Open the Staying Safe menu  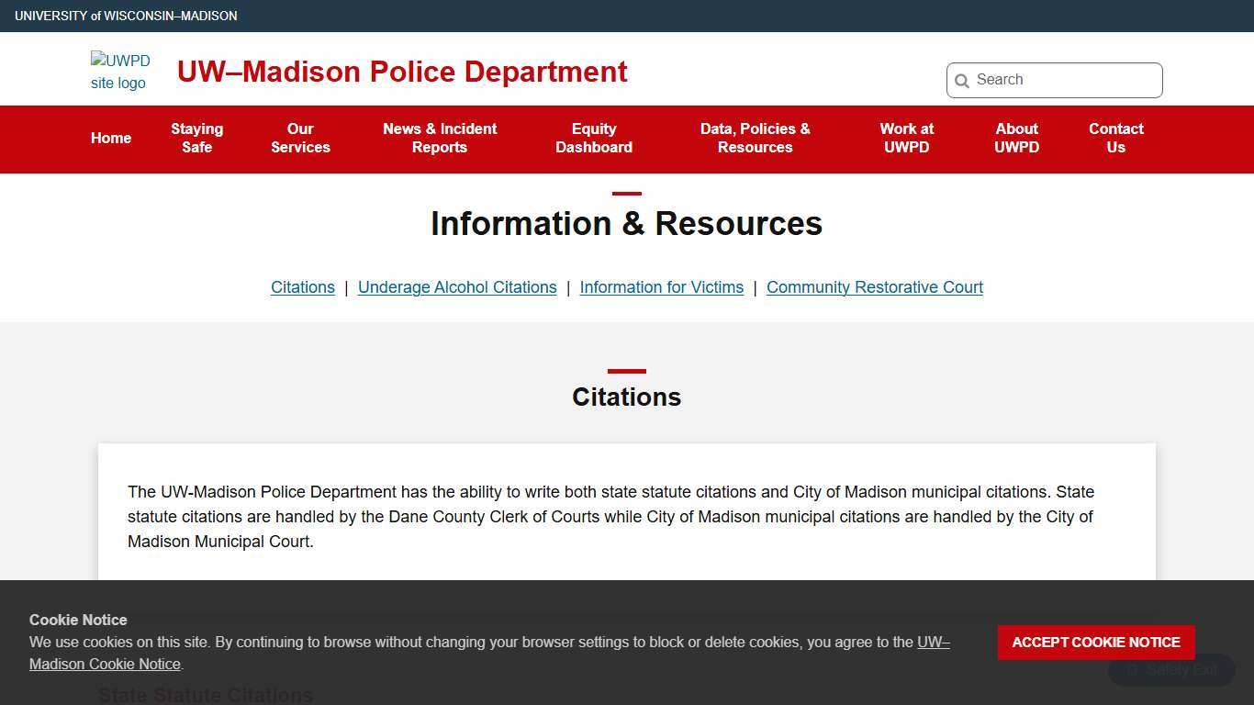196,139
